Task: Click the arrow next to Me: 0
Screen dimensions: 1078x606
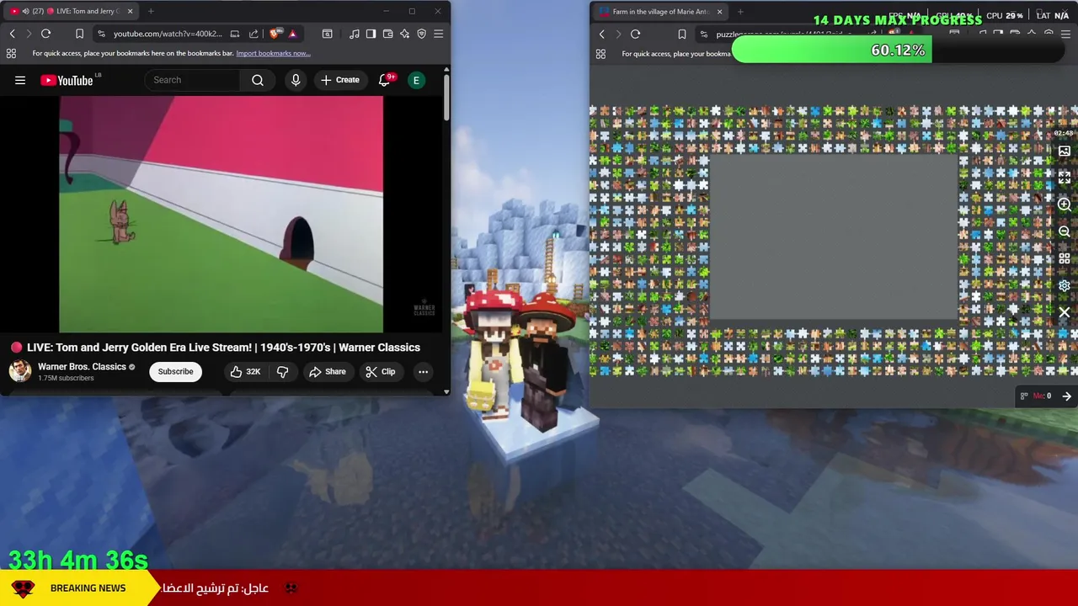Action: (1066, 396)
